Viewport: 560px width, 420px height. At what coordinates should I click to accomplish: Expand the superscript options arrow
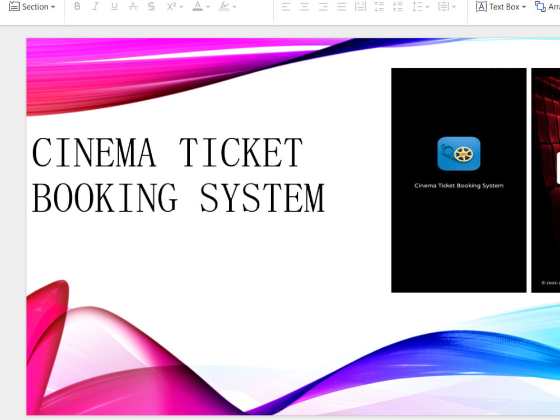point(181,7)
